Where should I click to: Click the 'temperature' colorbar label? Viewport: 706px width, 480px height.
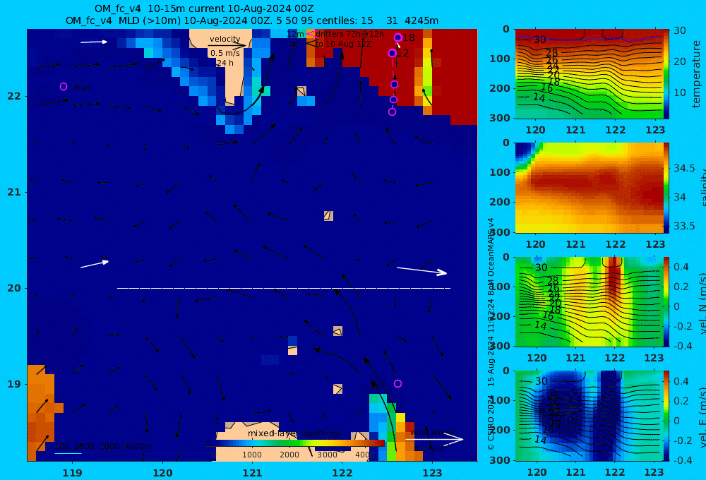pyautogui.click(x=696, y=74)
